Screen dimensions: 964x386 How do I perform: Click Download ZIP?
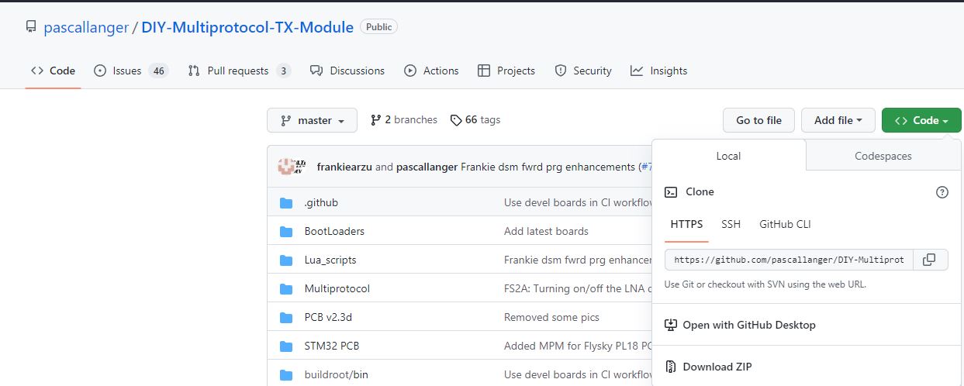coord(717,367)
